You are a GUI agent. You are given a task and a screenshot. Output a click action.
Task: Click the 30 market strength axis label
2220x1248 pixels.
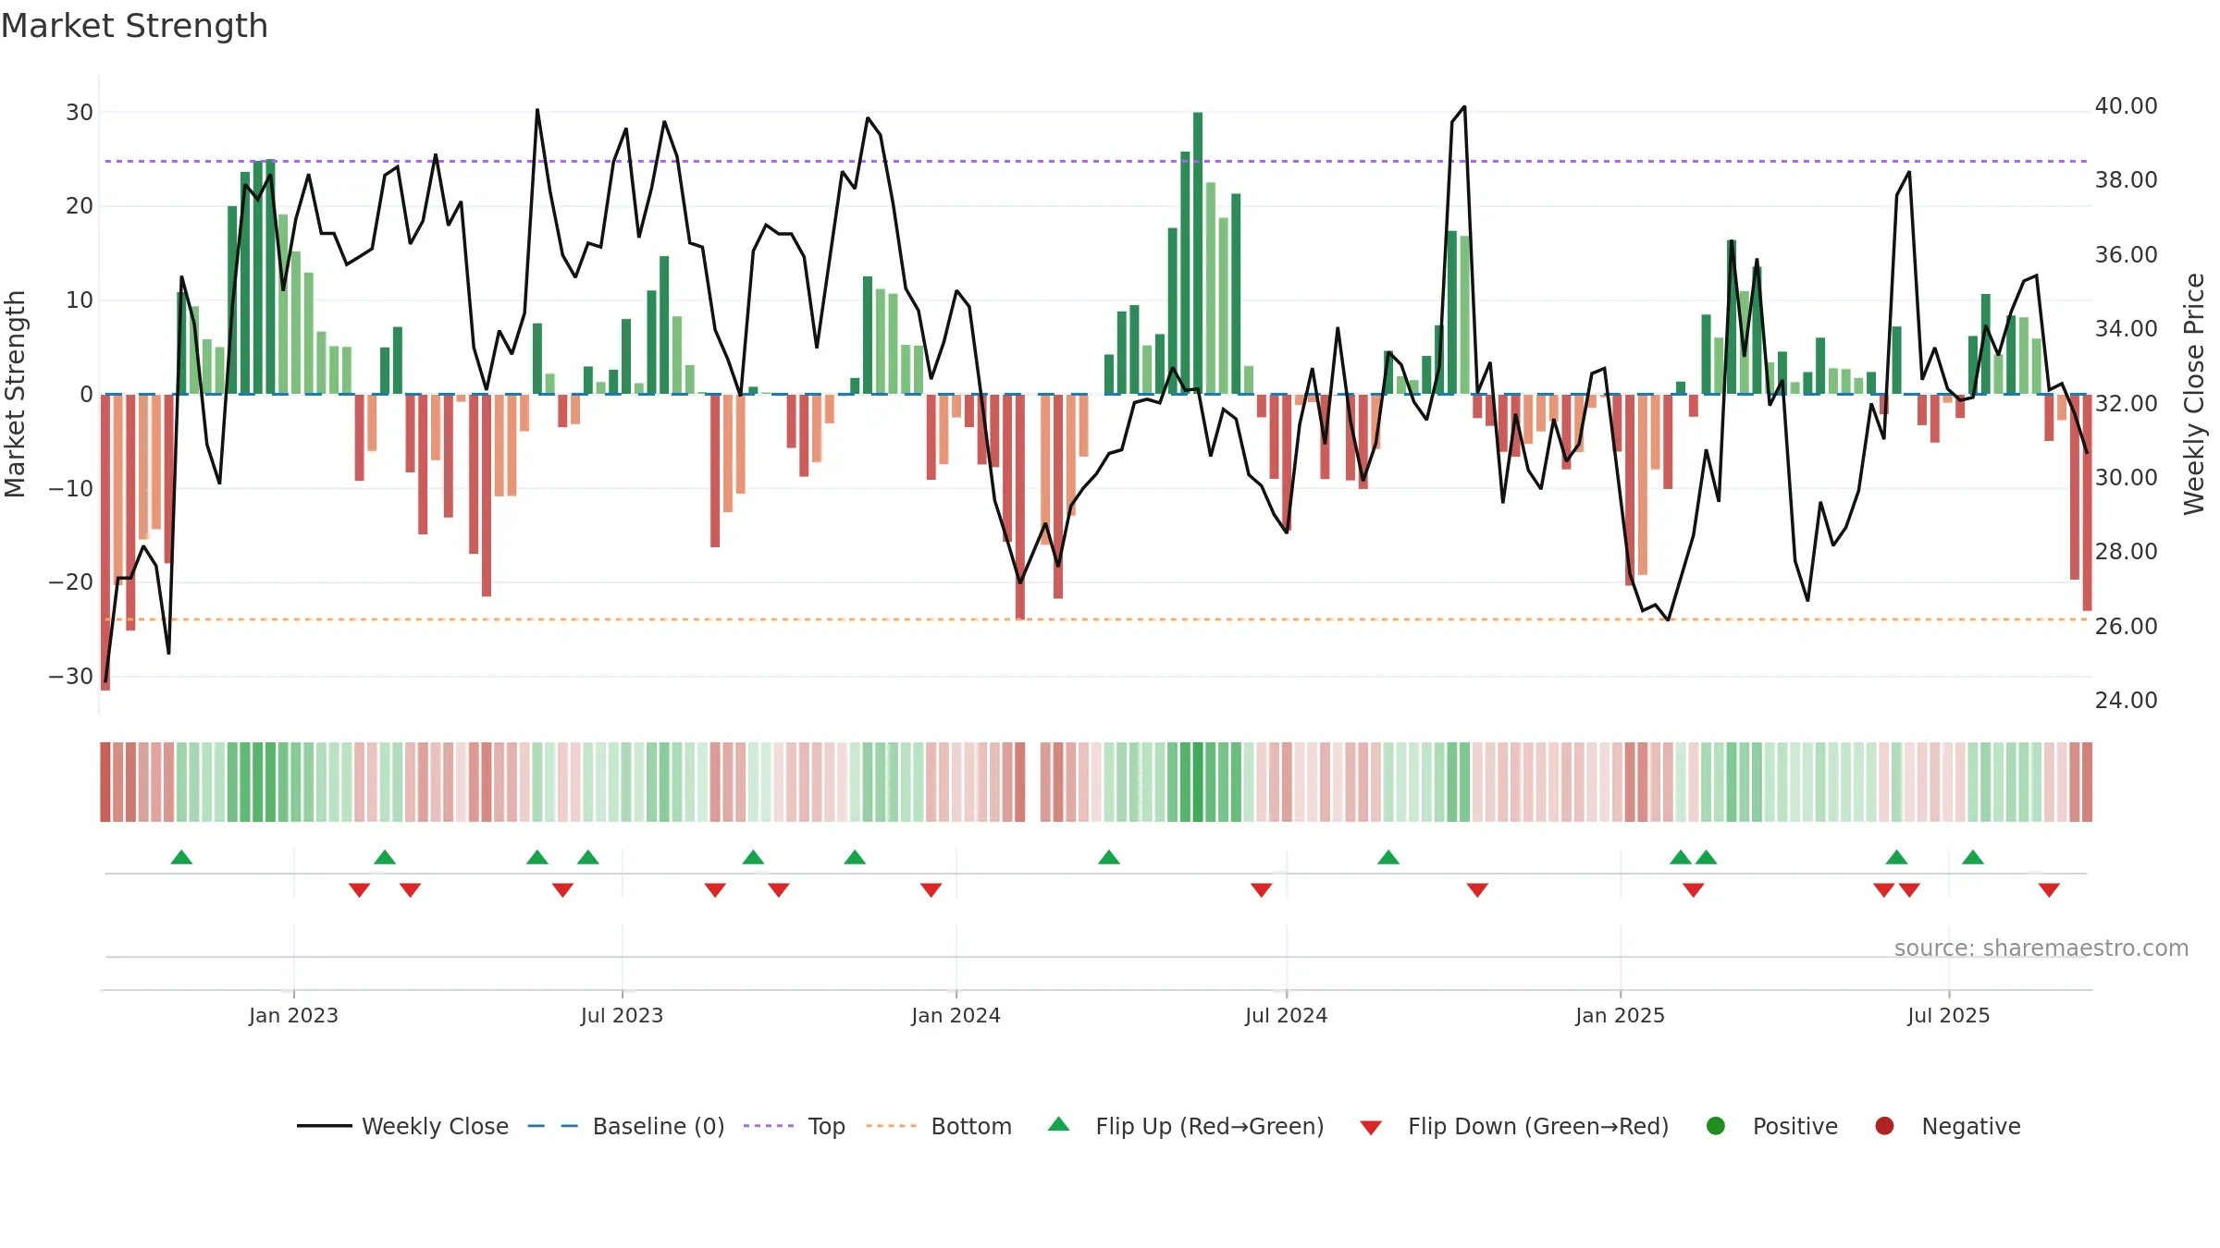79,113
